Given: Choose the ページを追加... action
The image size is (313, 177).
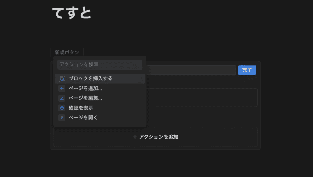Looking at the screenshot, I should coord(85,88).
